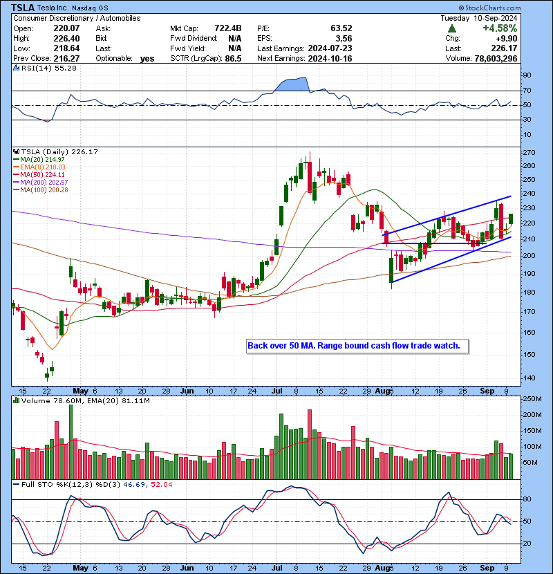This screenshot has width=553, height=574.
Task: Click the shaded RSI overbought area above 70
Action: pos(294,85)
